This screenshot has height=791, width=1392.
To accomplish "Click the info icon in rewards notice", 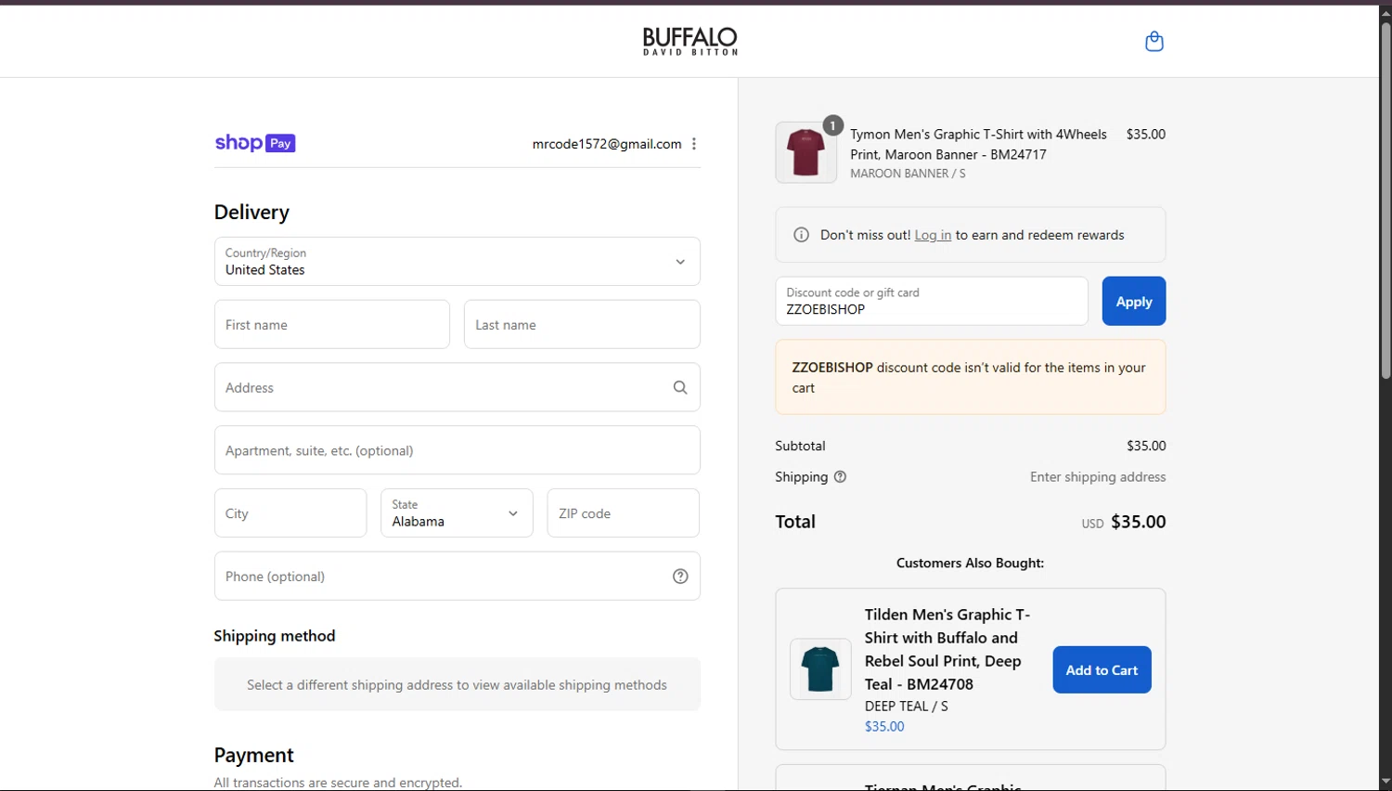I will tap(801, 235).
